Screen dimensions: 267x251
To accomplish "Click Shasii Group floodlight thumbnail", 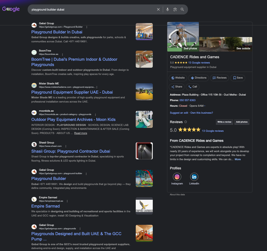I will (x=144, y=151).
